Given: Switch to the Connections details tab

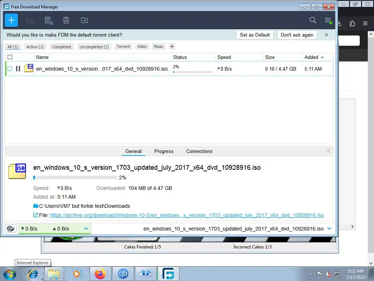Looking at the screenshot, I should click(x=199, y=151).
